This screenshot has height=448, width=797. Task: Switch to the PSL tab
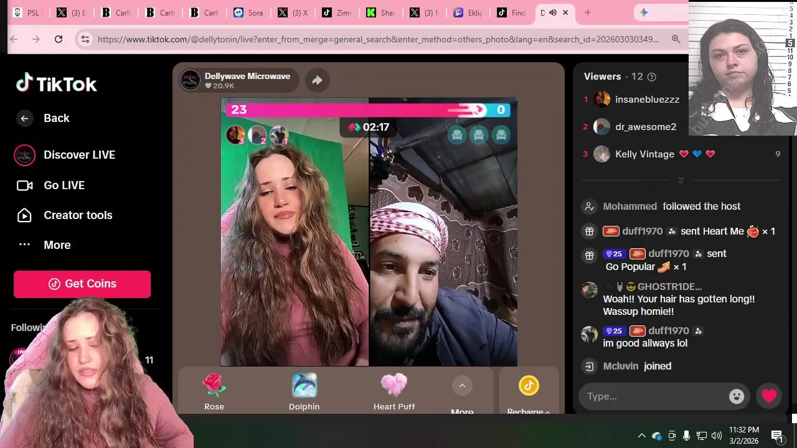[27, 12]
